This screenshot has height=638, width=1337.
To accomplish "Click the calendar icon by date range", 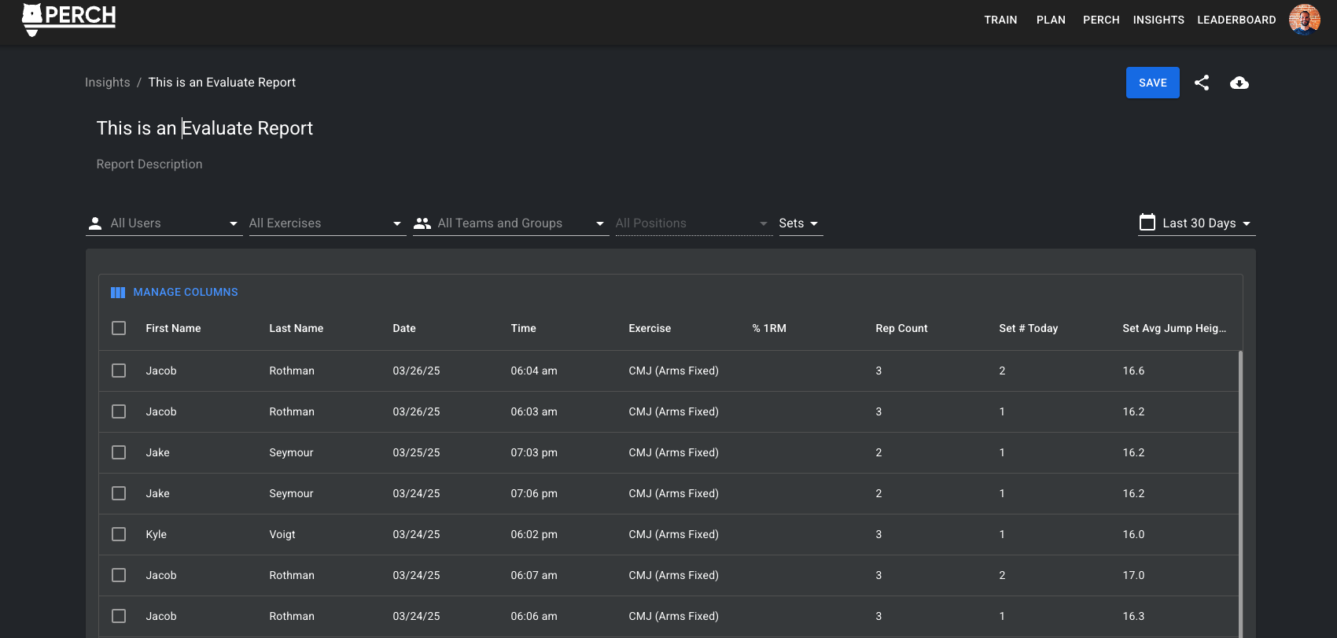I will click(1147, 223).
